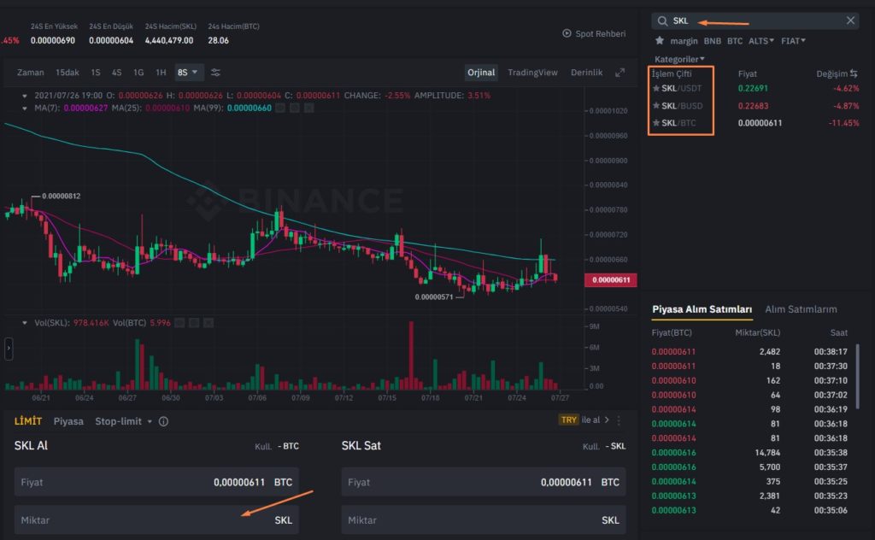Screen dimensions: 875x540
Task: Select the Piyasa order tab
Action: pos(68,421)
